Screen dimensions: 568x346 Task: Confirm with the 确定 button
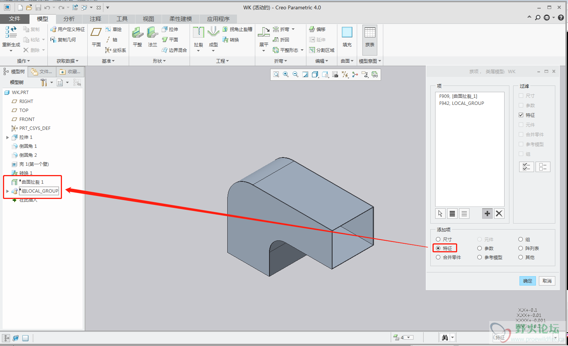528,281
